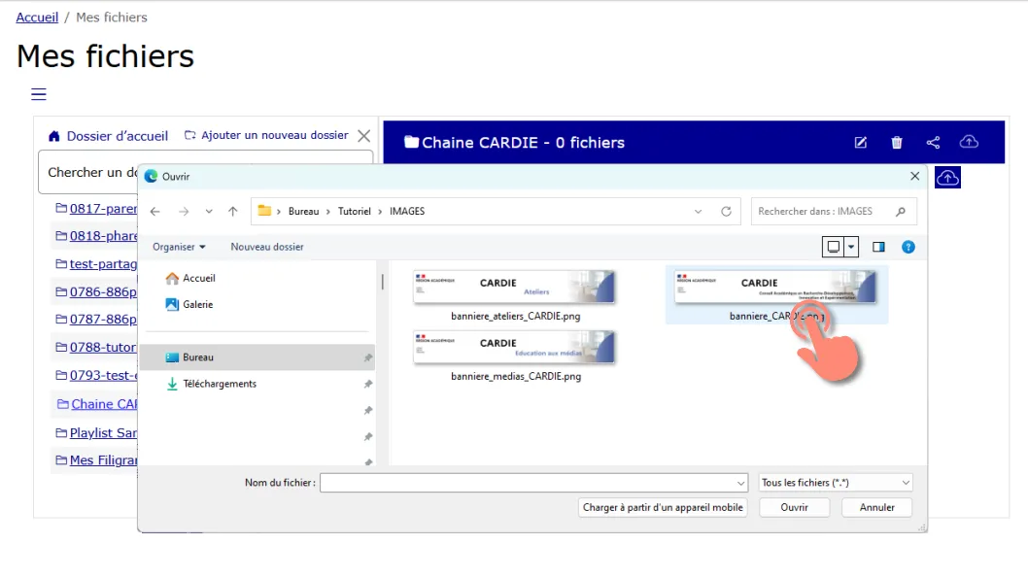Click the pin icon next to Bureau
The image size is (1028, 578).
(368, 357)
